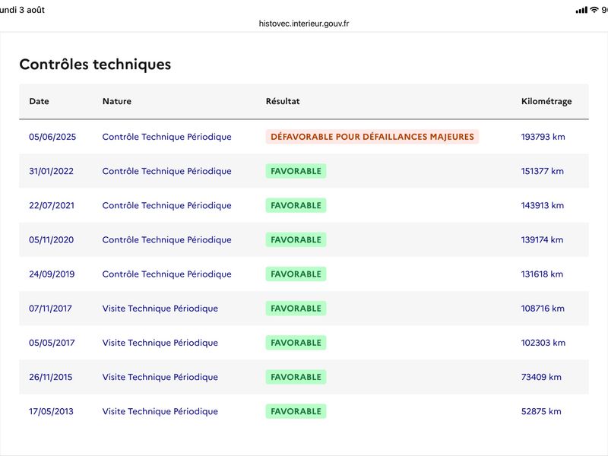Screen dimensions: 608x456
Task: Click 'Contrôle Technique Périodique' in 05/11/2020 row
Action: pyautogui.click(x=166, y=239)
